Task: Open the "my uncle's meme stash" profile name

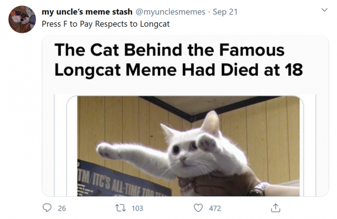Action: tap(83, 12)
